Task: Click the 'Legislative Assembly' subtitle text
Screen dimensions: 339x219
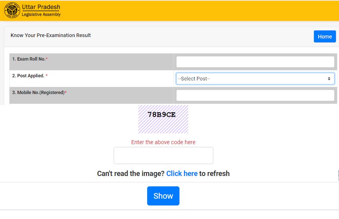Action: pos(41,15)
